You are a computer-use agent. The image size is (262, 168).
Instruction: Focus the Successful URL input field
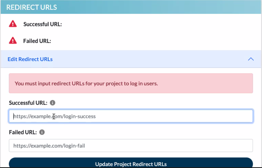(131, 116)
